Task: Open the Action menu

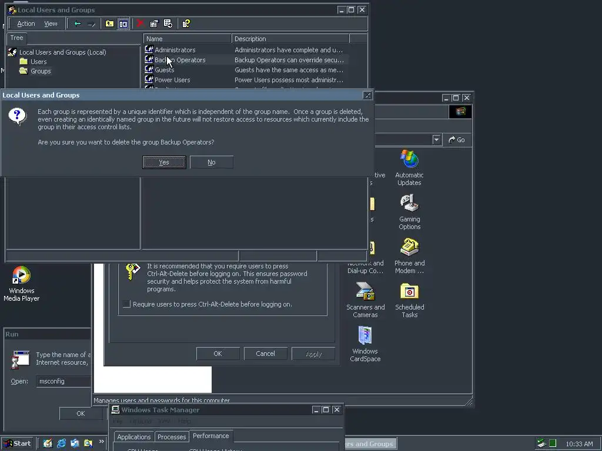Action: pos(26,23)
